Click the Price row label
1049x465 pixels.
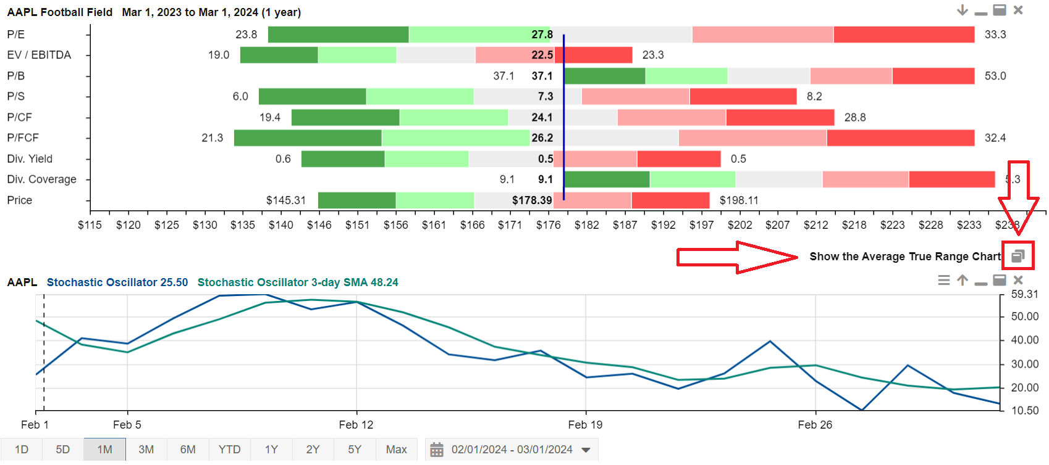click(x=20, y=200)
